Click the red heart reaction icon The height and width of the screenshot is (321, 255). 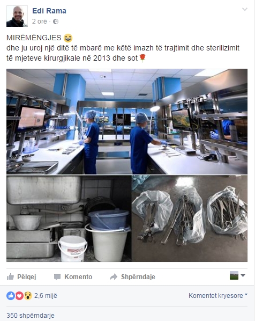click(19, 296)
